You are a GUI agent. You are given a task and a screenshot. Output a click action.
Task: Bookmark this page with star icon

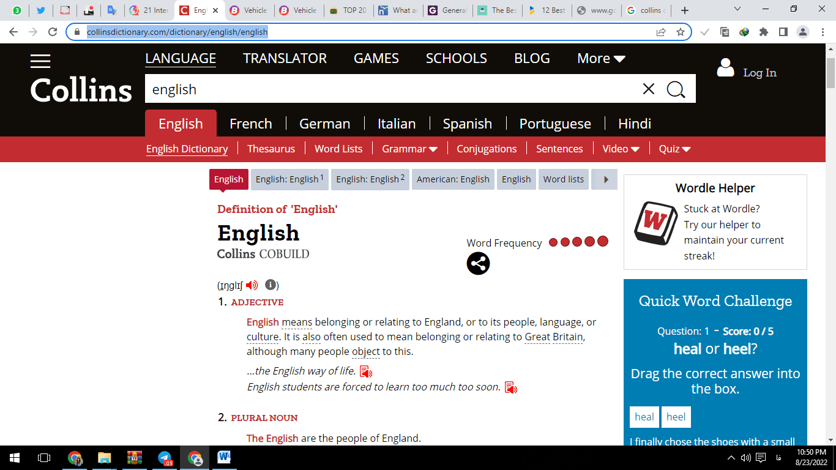(680, 32)
